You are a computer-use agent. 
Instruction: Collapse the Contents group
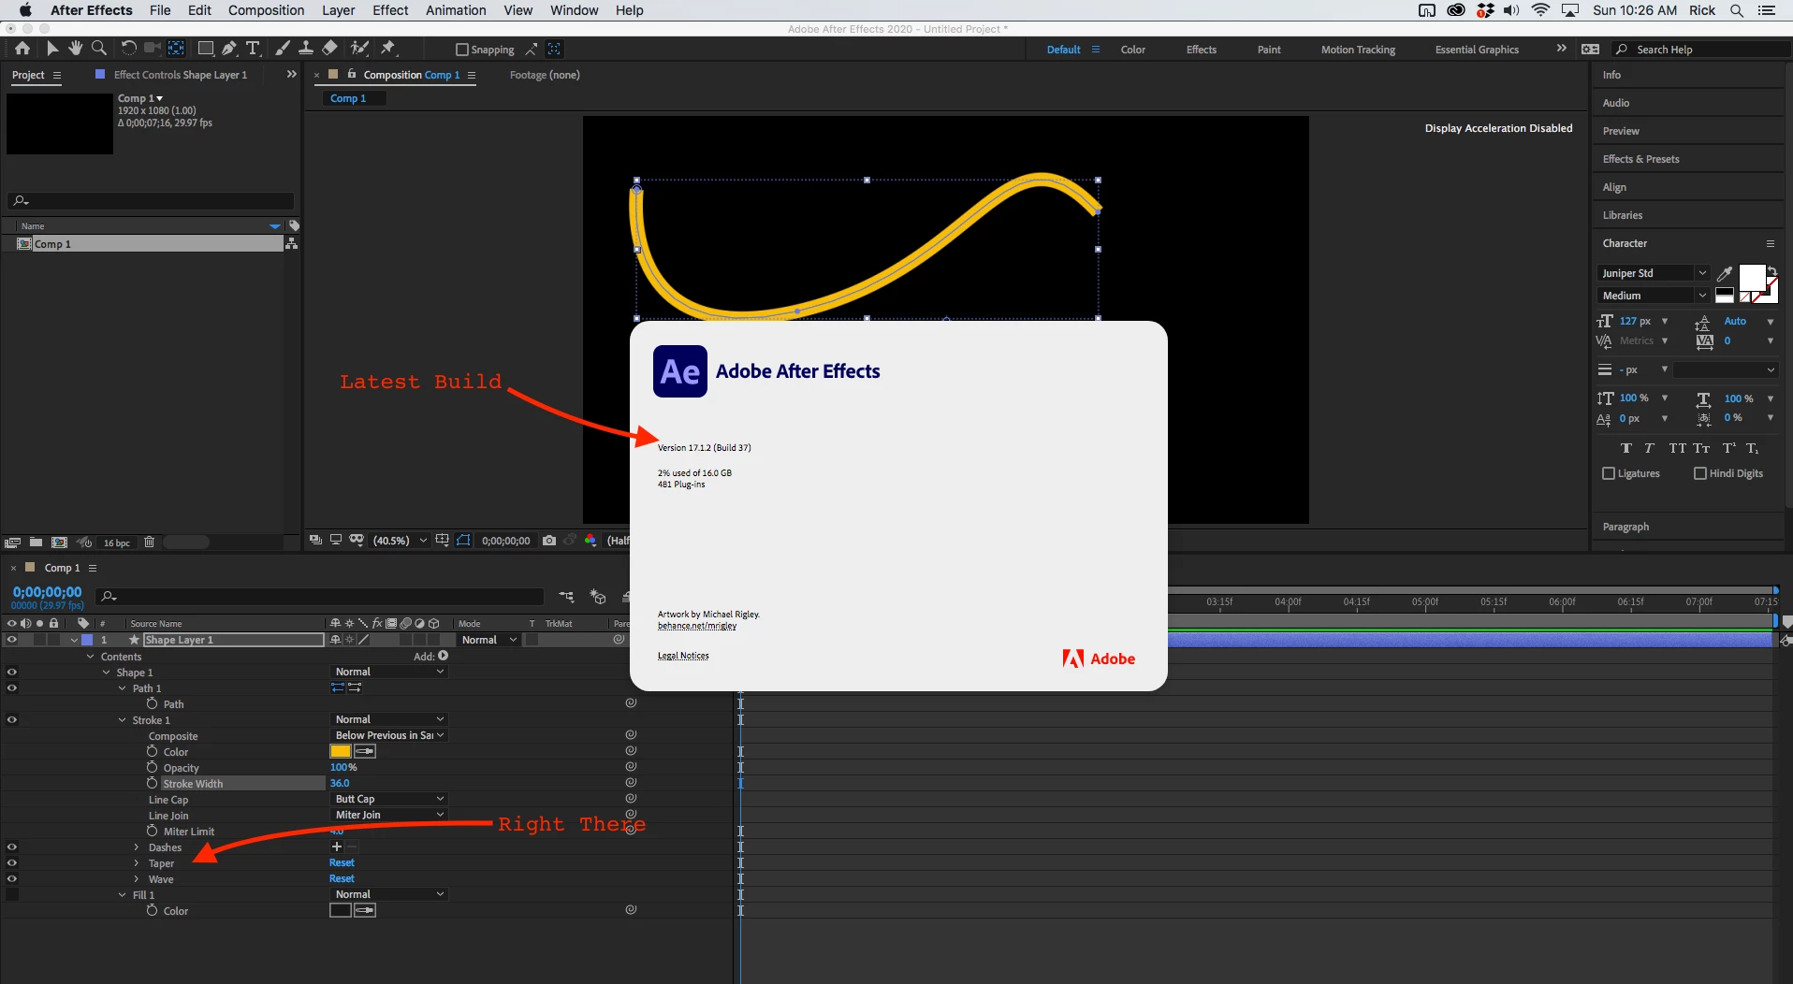click(x=91, y=657)
